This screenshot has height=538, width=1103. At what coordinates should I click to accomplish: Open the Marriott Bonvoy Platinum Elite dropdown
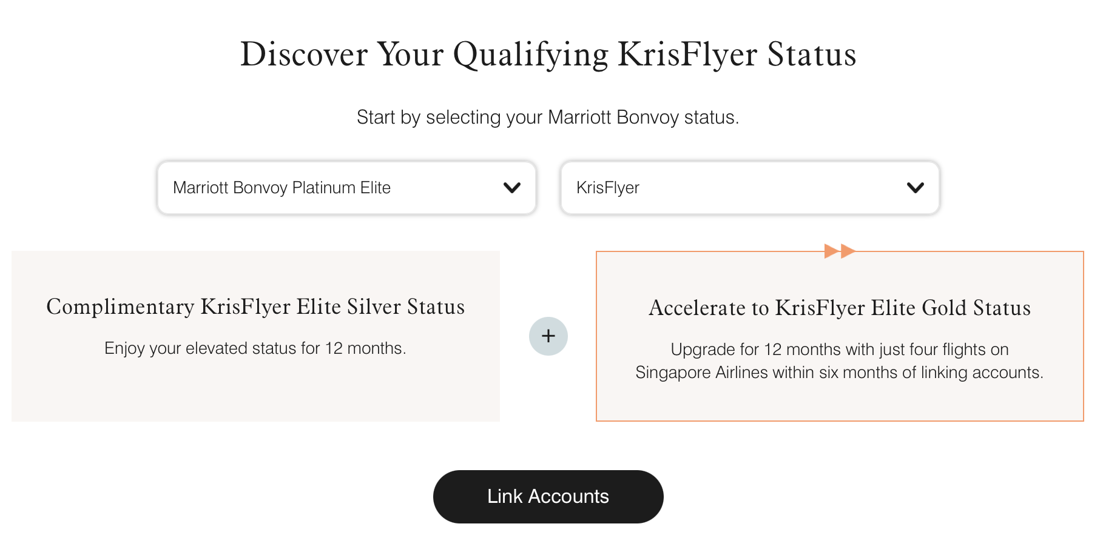coord(345,188)
